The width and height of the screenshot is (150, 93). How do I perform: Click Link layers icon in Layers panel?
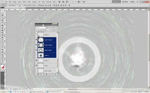38,74
